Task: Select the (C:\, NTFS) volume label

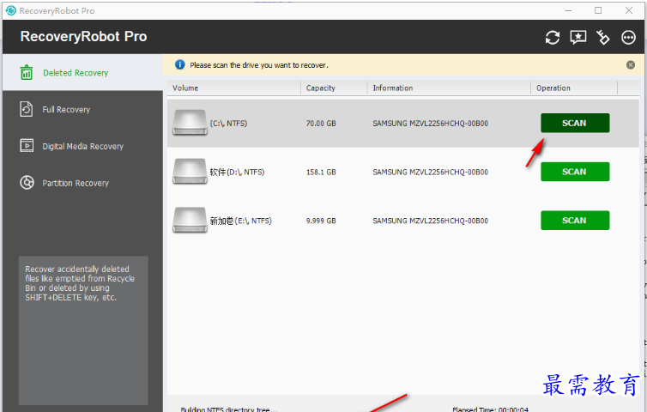Action: (228, 123)
